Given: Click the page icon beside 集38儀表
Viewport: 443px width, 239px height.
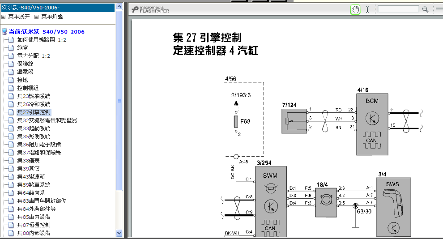Looking at the screenshot, I should pos(11,161).
